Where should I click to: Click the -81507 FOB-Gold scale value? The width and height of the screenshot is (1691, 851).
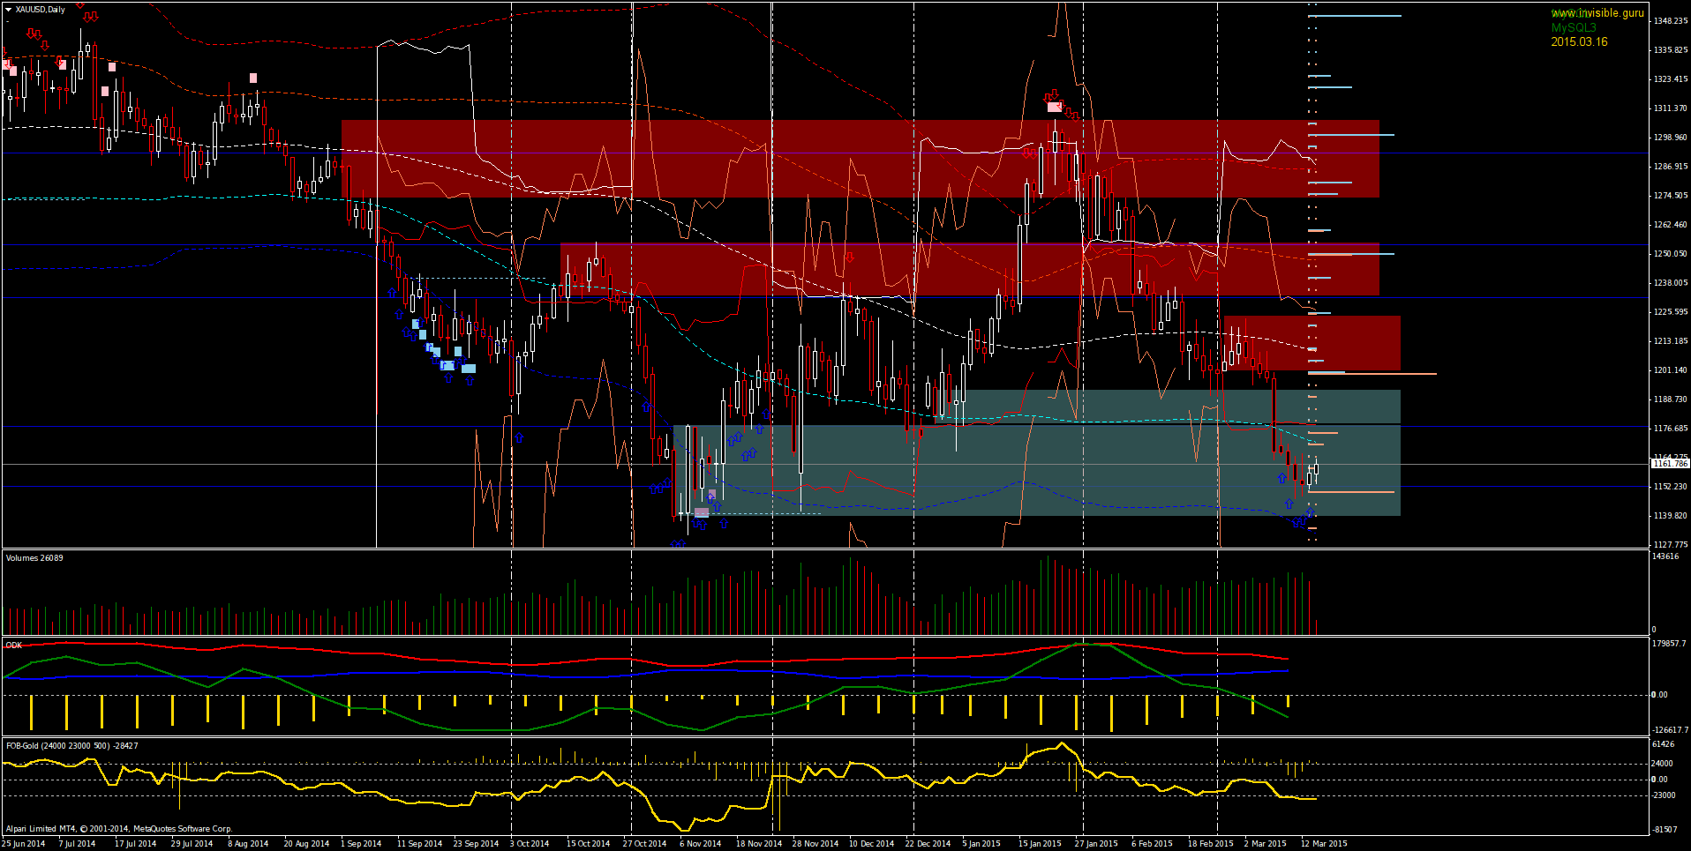[x=1665, y=829]
